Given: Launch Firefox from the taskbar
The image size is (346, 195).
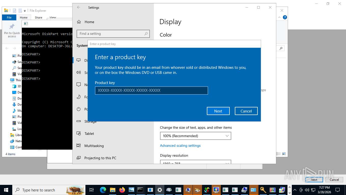Looking at the screenshot, I should pyautogui.click(x=122, y=190).
